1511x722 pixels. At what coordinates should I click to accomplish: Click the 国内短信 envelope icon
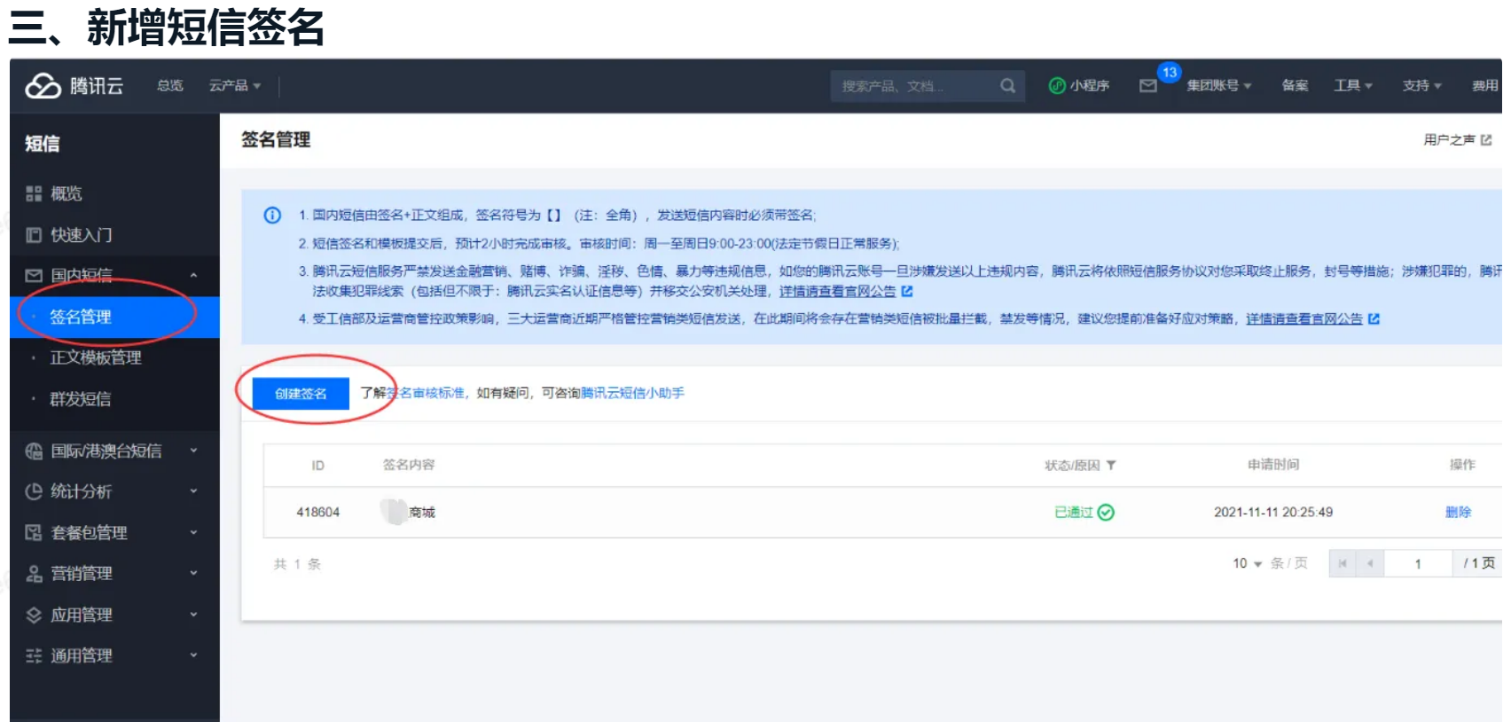point(34,276)
